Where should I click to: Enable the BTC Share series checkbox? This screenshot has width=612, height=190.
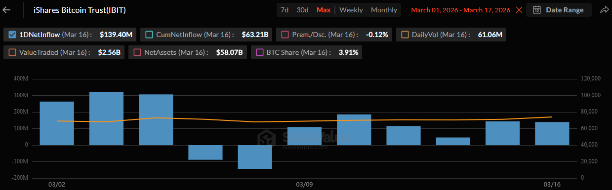[260, 52]
